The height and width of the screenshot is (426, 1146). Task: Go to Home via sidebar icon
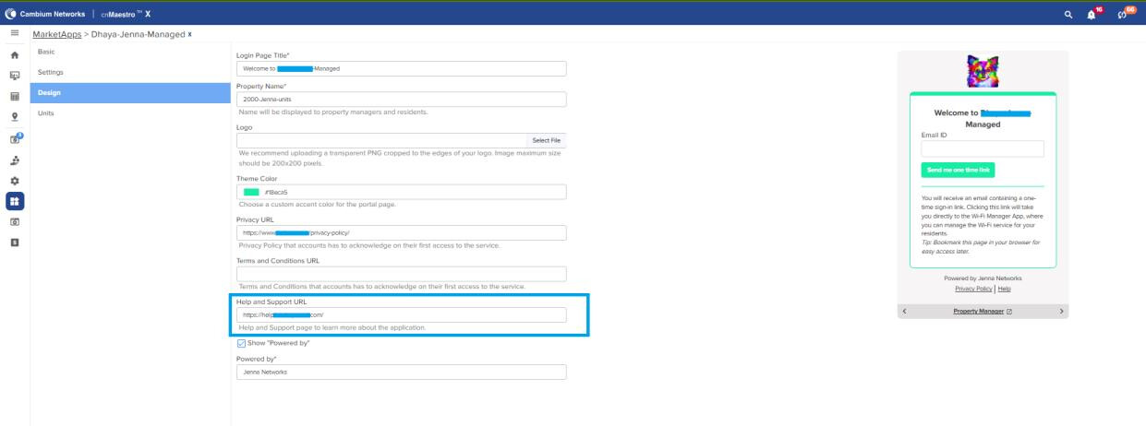15,55
